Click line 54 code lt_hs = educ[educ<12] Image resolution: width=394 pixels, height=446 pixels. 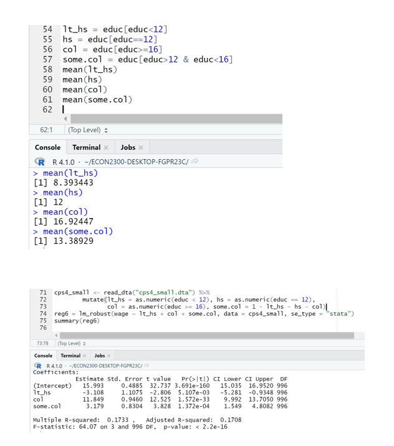115,29
